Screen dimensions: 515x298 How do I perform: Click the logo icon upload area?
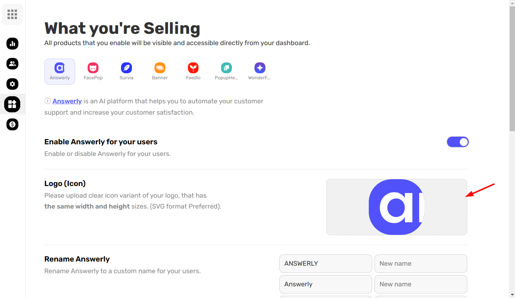coord(397,207)
